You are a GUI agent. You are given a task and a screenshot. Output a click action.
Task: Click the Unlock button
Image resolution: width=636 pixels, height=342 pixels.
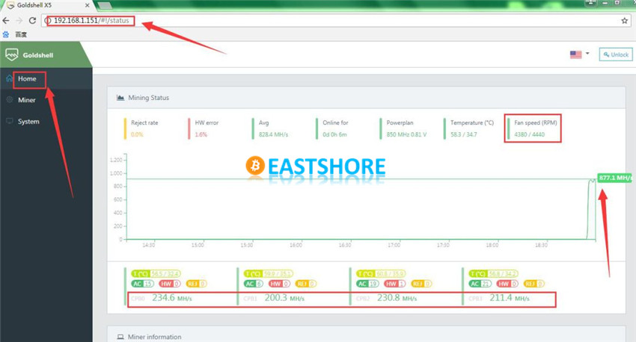[x=616, y=55]
